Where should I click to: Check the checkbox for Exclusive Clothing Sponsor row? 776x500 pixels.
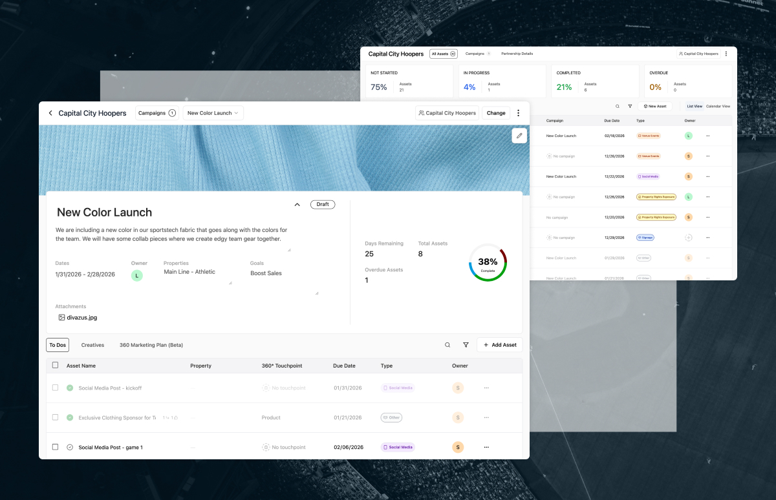click(x=55, y=417)
